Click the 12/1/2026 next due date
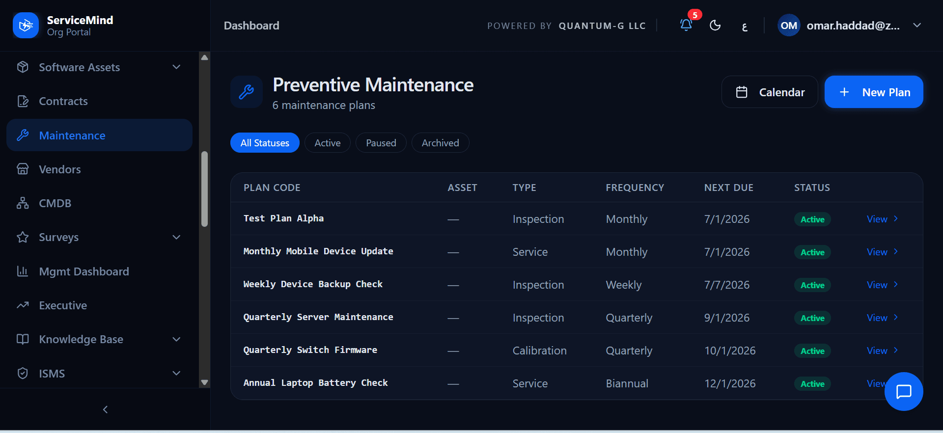Viewport: 943px width, 433px height. click(730, 383)
